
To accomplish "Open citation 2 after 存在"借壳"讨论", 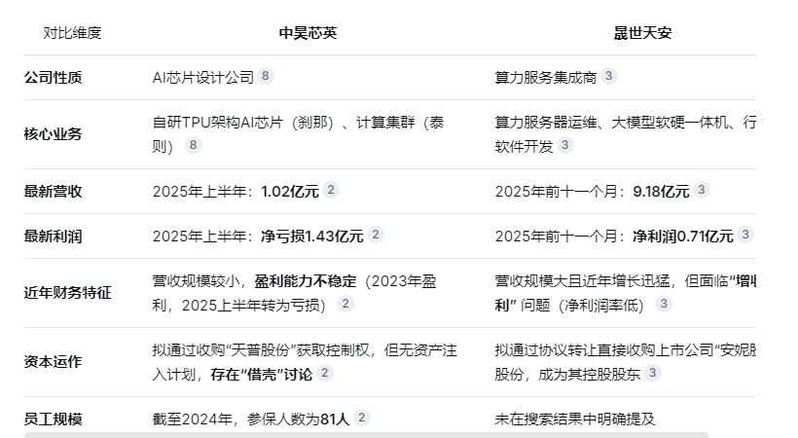I will 325,374.
